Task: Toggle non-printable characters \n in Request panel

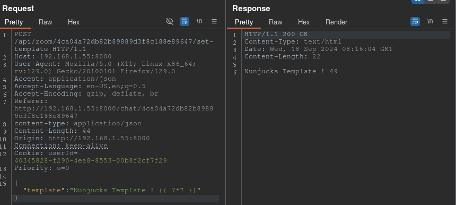Action: 199,21
